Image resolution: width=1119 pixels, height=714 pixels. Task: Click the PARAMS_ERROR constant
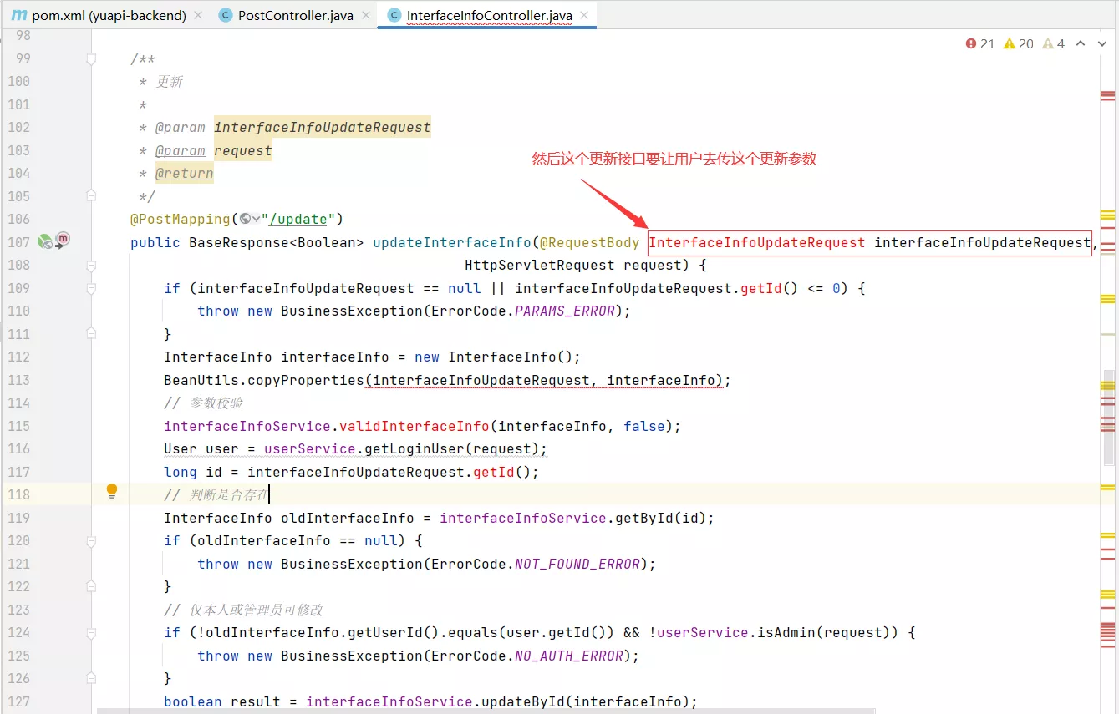564,311
